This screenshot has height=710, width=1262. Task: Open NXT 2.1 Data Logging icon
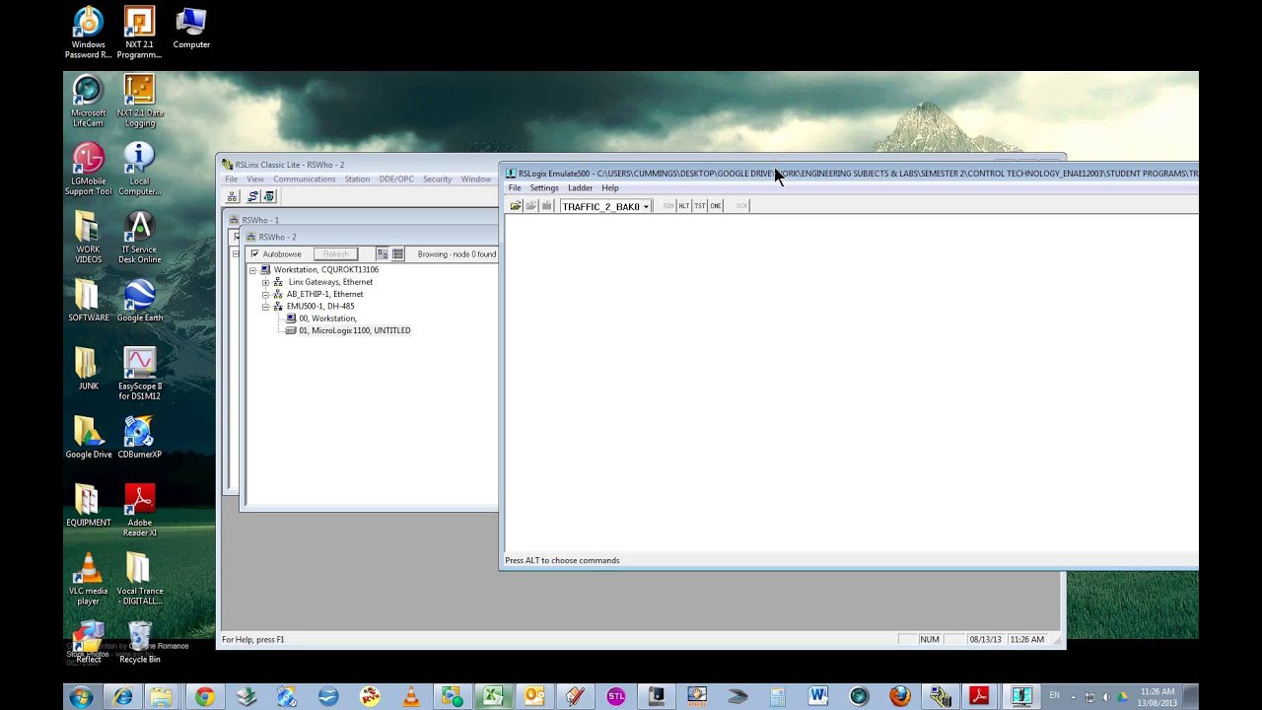(139, 102)
